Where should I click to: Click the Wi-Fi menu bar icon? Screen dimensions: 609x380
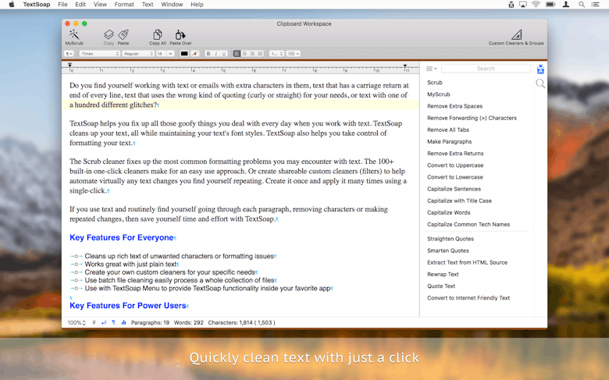pyautogui.click(x=536, y=5)
